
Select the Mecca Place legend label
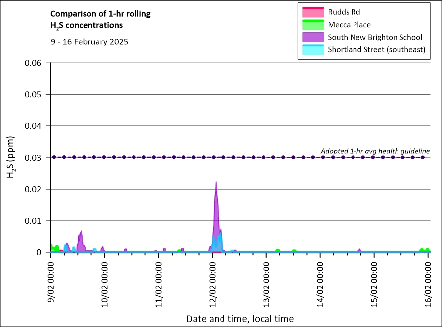(x=349, y=25)
